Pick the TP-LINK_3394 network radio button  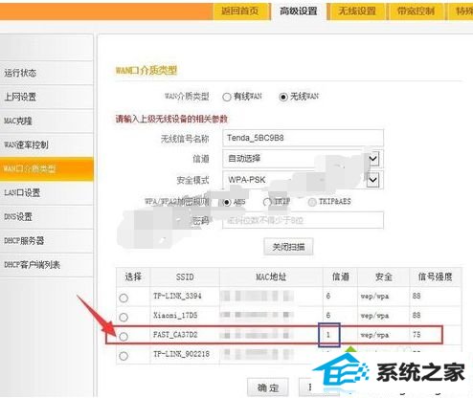pos(124,298)
